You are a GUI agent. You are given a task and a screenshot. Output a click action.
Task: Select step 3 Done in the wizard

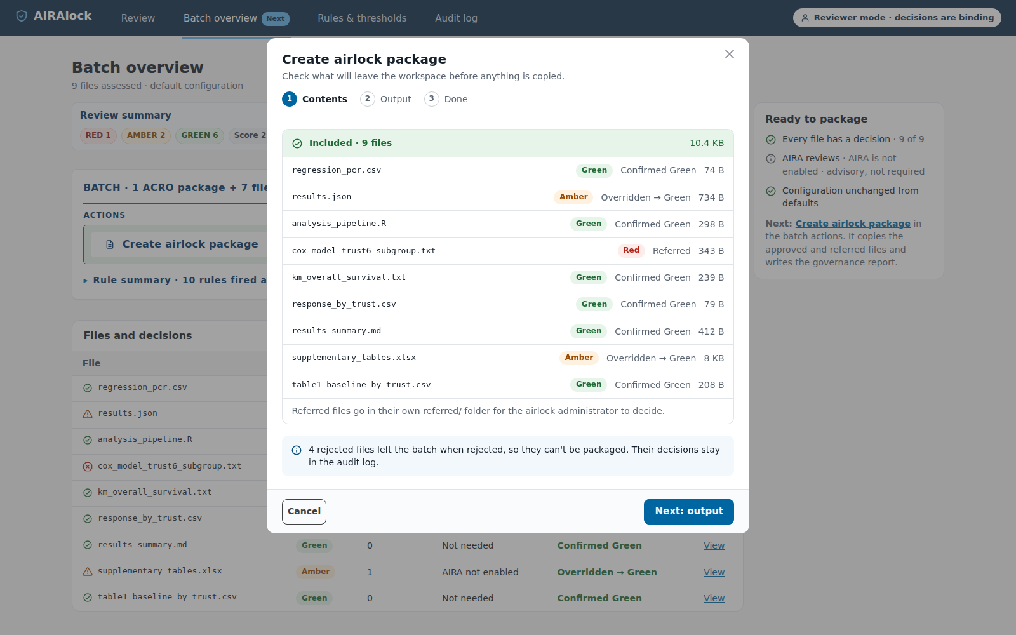[446, 99]
